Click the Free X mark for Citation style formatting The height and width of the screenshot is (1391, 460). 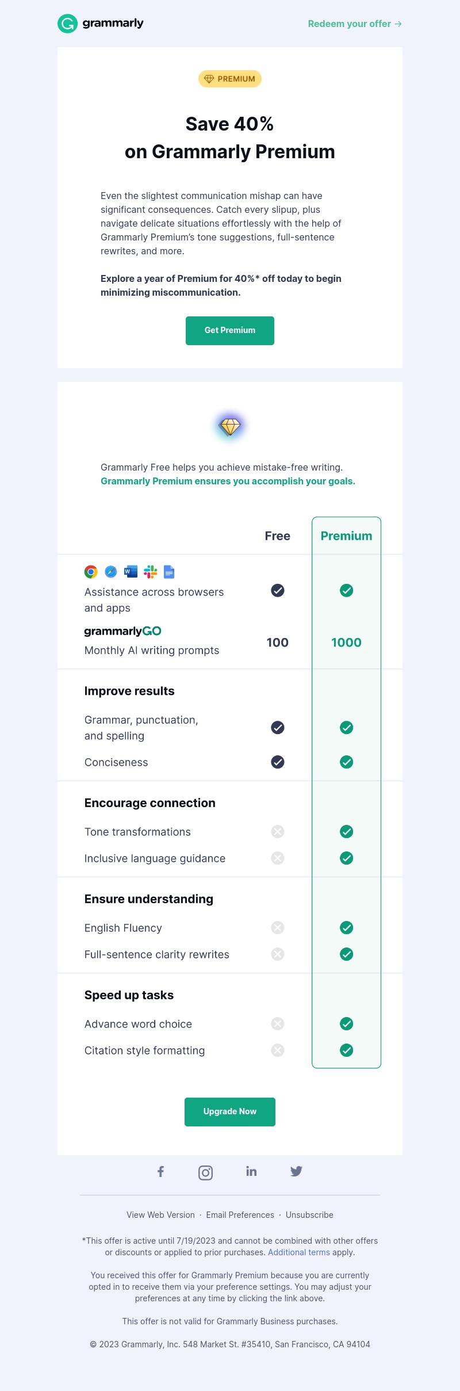(x=278, y=1050)
